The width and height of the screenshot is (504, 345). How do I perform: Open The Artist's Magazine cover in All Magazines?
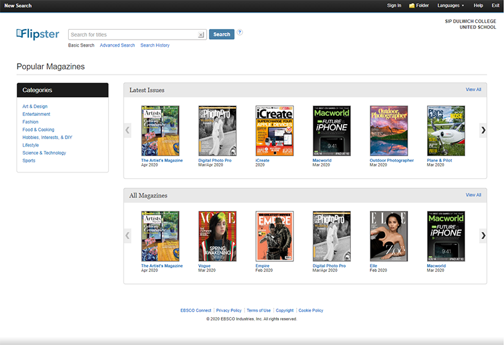(x=161, y=236)
